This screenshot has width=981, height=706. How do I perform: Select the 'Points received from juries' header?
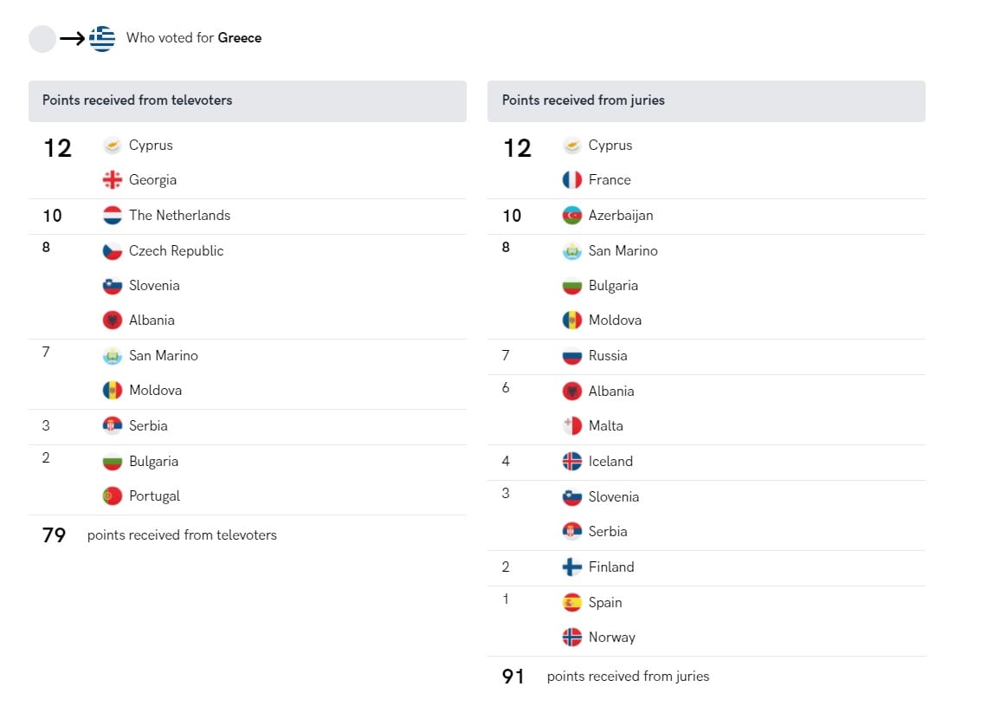pyautogui.click(x=584, y=100)
